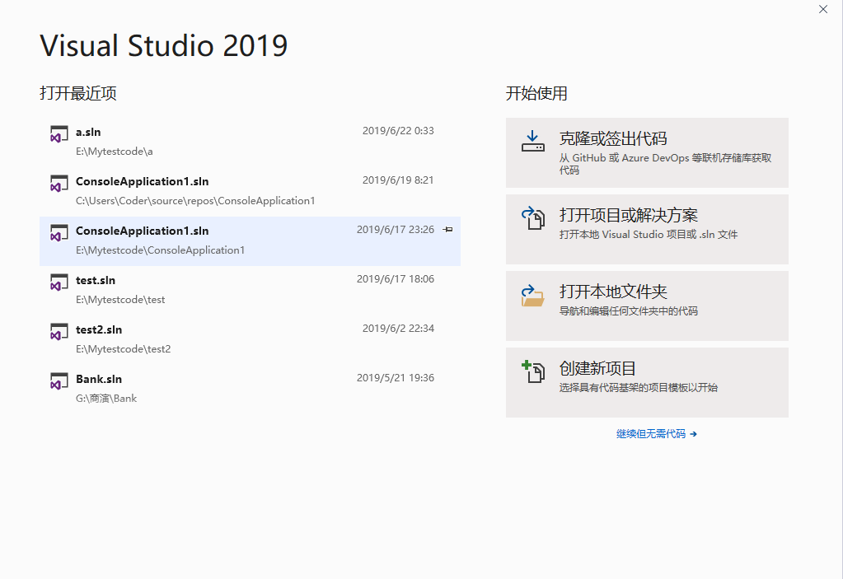The width and height of the screenshot is (843, 579).
Task: Click the path C:\Users\Coder\source\repos\ConsoleApplication1
Action: coord(195,201)
